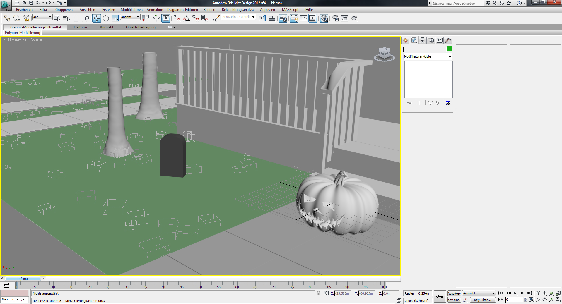Activate the Select and Scale tool

pos(115,18)
